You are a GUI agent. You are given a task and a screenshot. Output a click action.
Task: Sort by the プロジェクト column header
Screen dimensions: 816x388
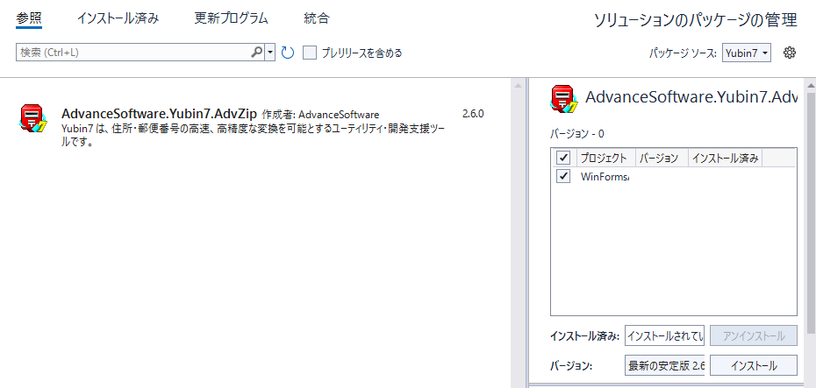point(605,158)
